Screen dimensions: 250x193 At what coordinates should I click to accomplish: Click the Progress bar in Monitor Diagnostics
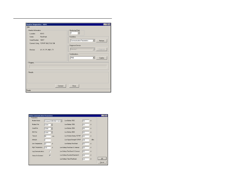[x=68, y=67]
